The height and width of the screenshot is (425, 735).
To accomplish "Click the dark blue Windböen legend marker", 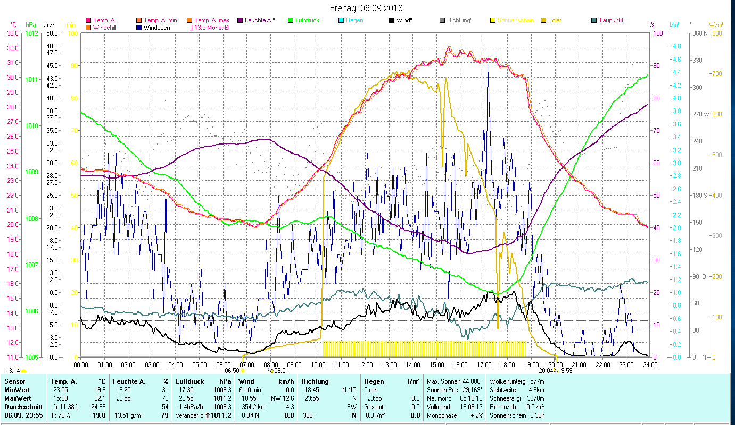I will 139,27.
